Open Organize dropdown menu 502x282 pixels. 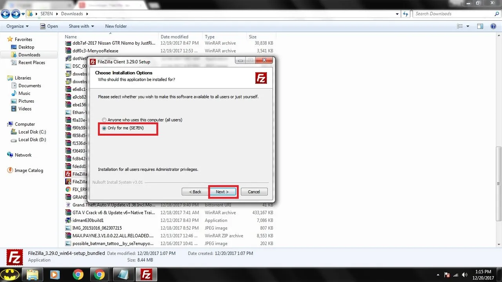18,26
